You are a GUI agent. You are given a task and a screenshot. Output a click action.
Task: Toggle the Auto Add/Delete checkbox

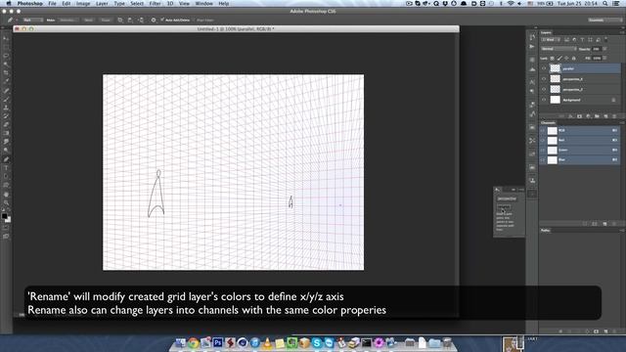(162, 20)
